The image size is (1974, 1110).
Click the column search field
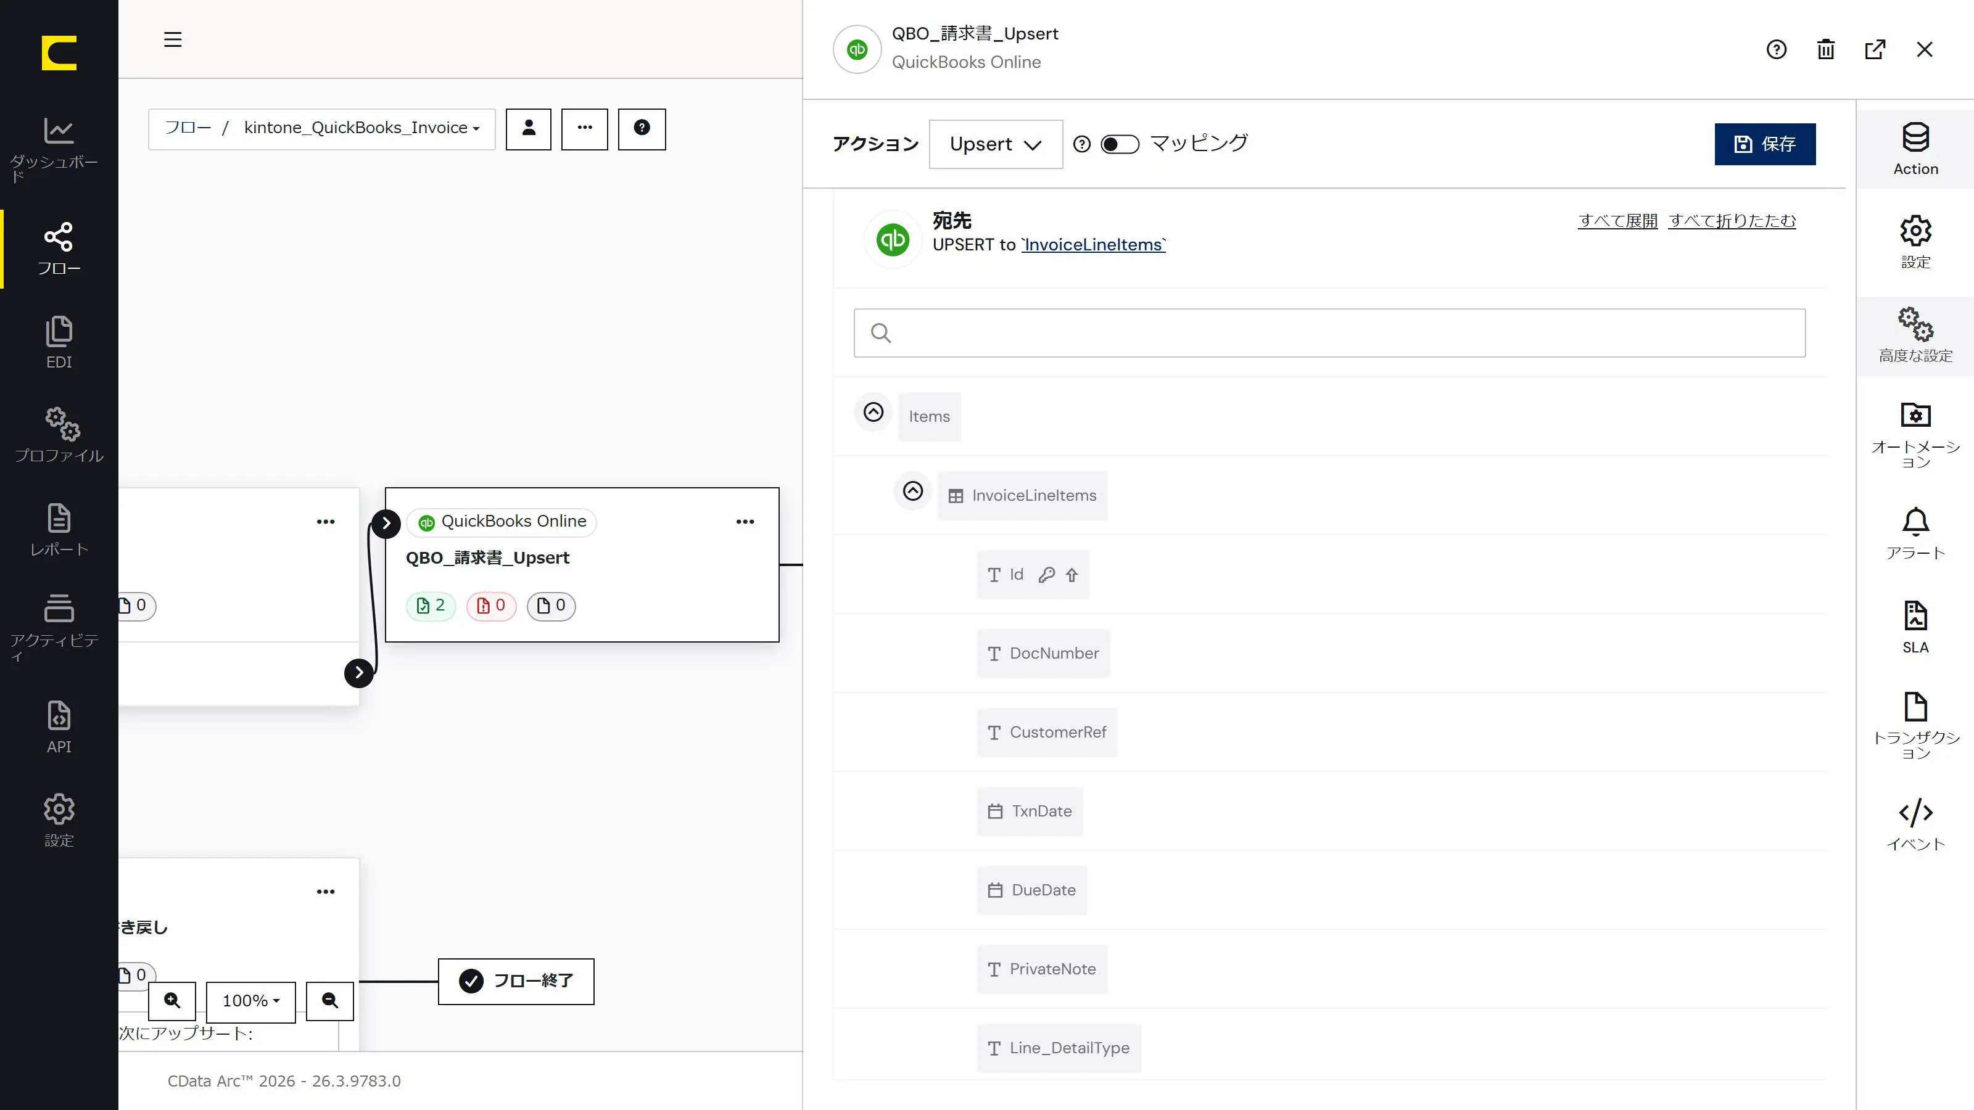1329,333
